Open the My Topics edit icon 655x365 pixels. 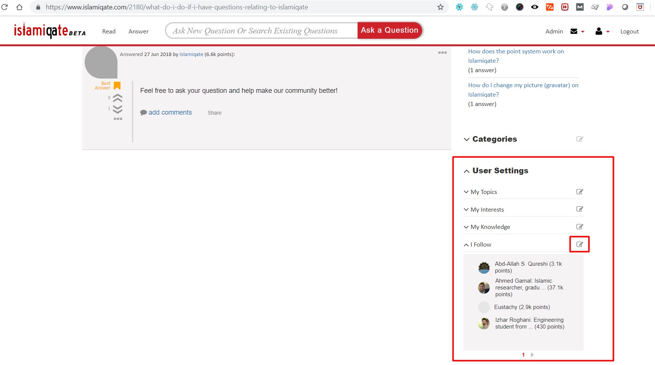point(580,192)
